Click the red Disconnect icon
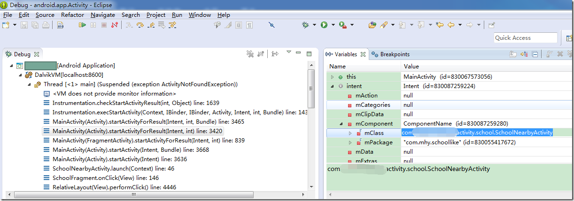574x201 pixels. tap(114, 25)
